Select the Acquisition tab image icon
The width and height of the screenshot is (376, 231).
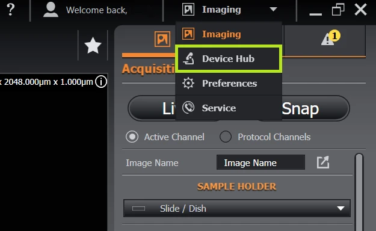(x=162, y=39)
